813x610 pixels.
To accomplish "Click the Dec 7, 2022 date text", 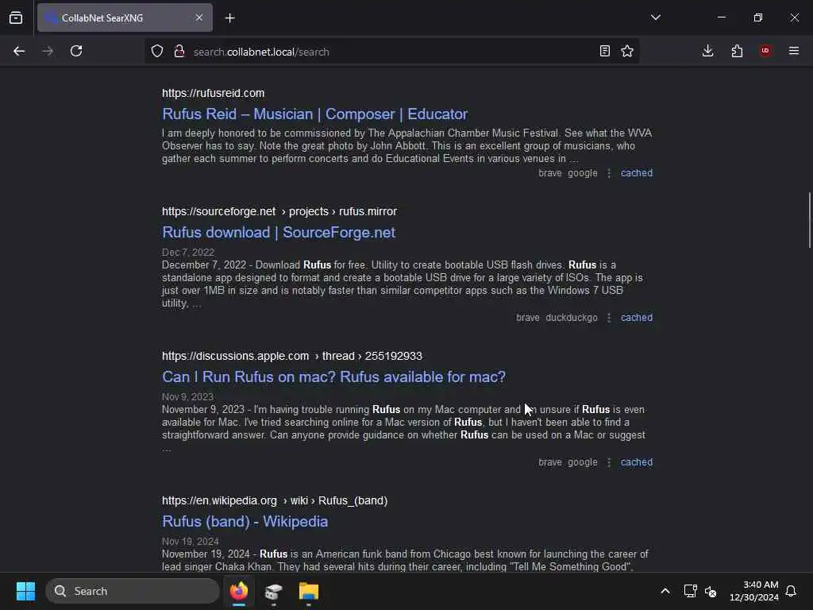I will click(x=187, y=252).
